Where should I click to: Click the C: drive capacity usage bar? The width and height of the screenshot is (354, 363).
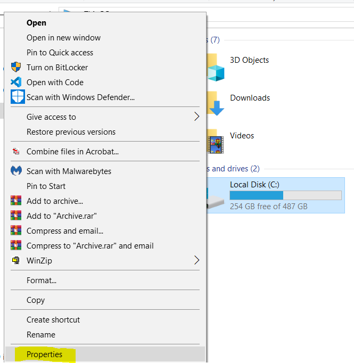[x=285, y=195]
